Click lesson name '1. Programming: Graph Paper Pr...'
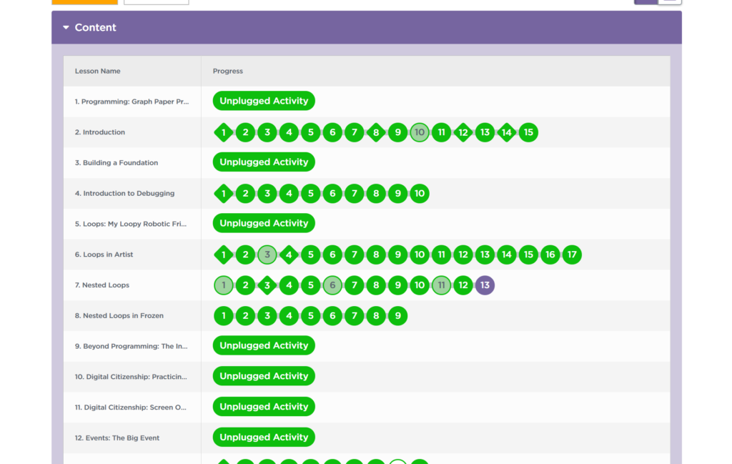 tap(132, 102)
